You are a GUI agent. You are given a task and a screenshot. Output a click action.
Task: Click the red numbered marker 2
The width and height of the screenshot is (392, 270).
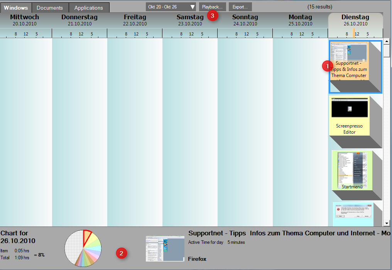[x=122, y=253]
